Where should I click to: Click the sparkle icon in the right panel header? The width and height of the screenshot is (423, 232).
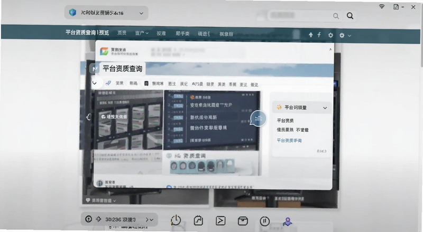point(279,107)
